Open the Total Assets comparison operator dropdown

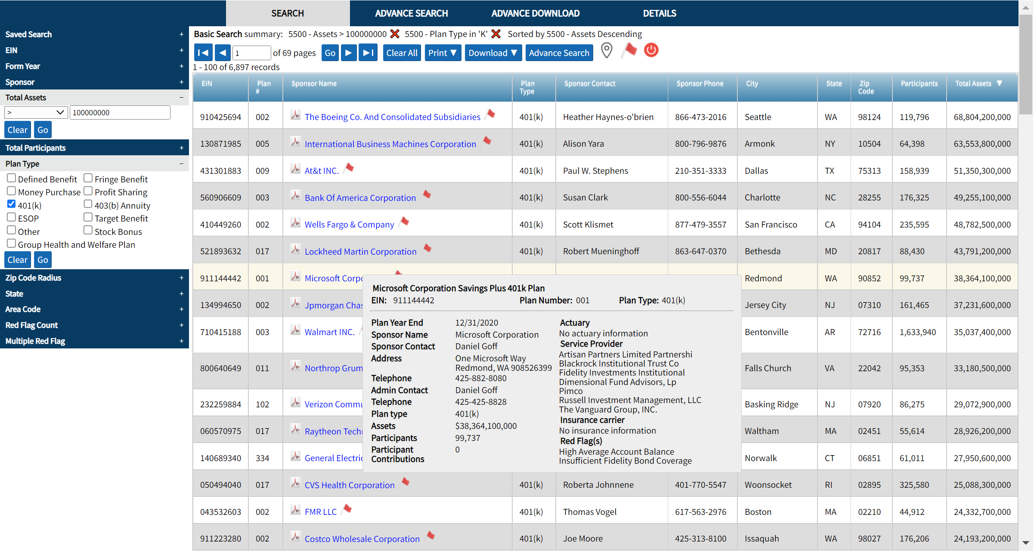(x=36, y=113)
